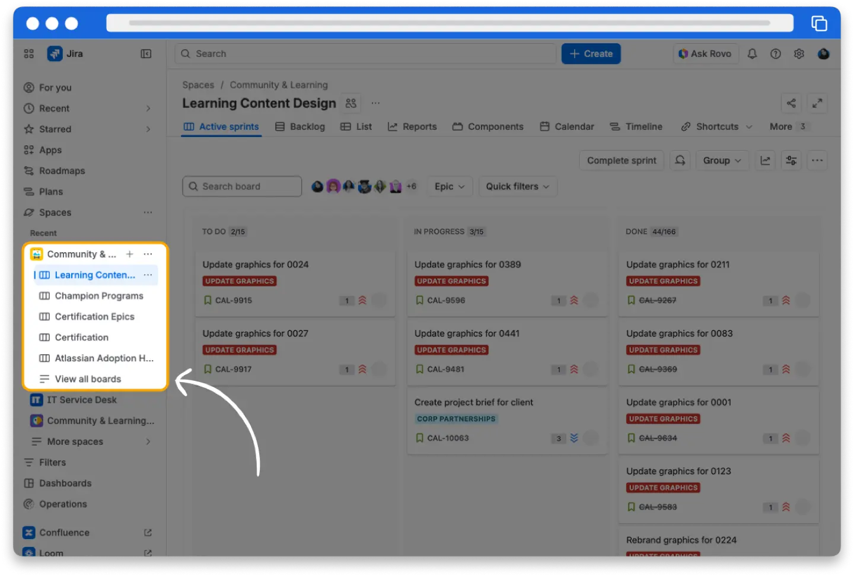Switch to the List tab

(x=356, y=127)
